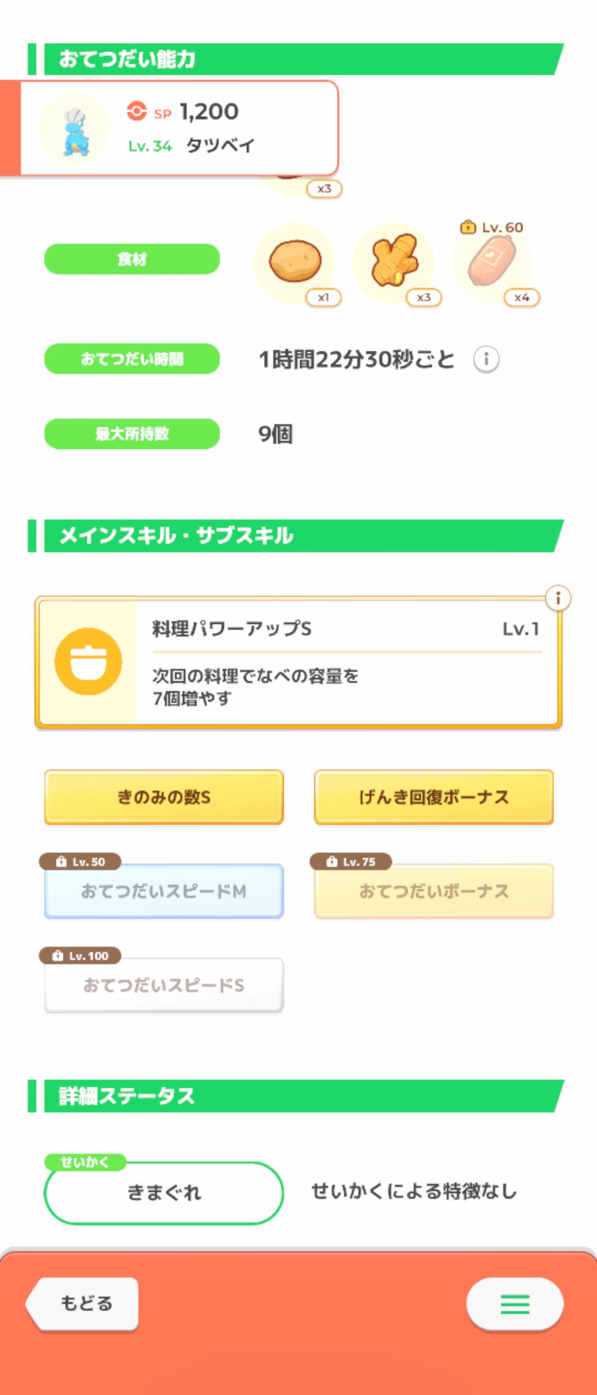This screenshot has width=597, height=1395.
Task: Select the きのみの数S sub skill
Action: tap(164, 797)
